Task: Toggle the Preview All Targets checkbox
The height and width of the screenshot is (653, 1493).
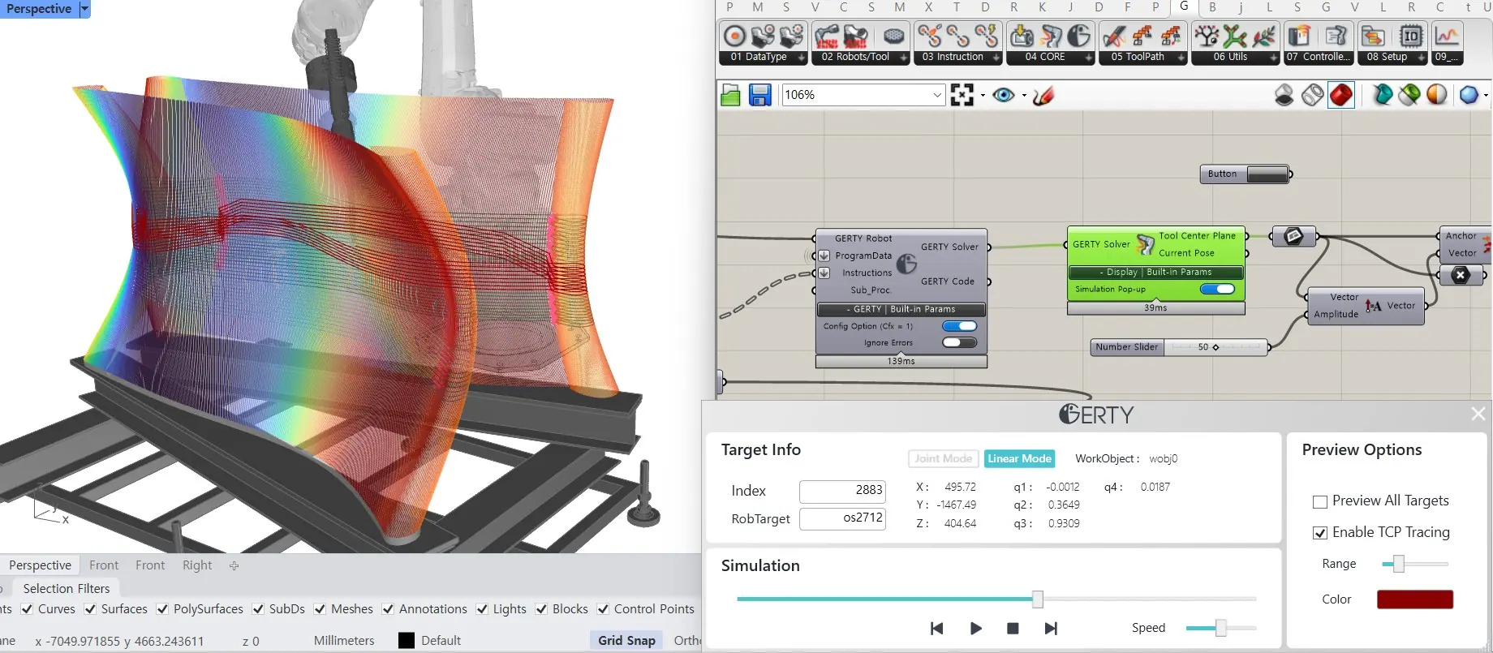Action: pos(1320,501)
